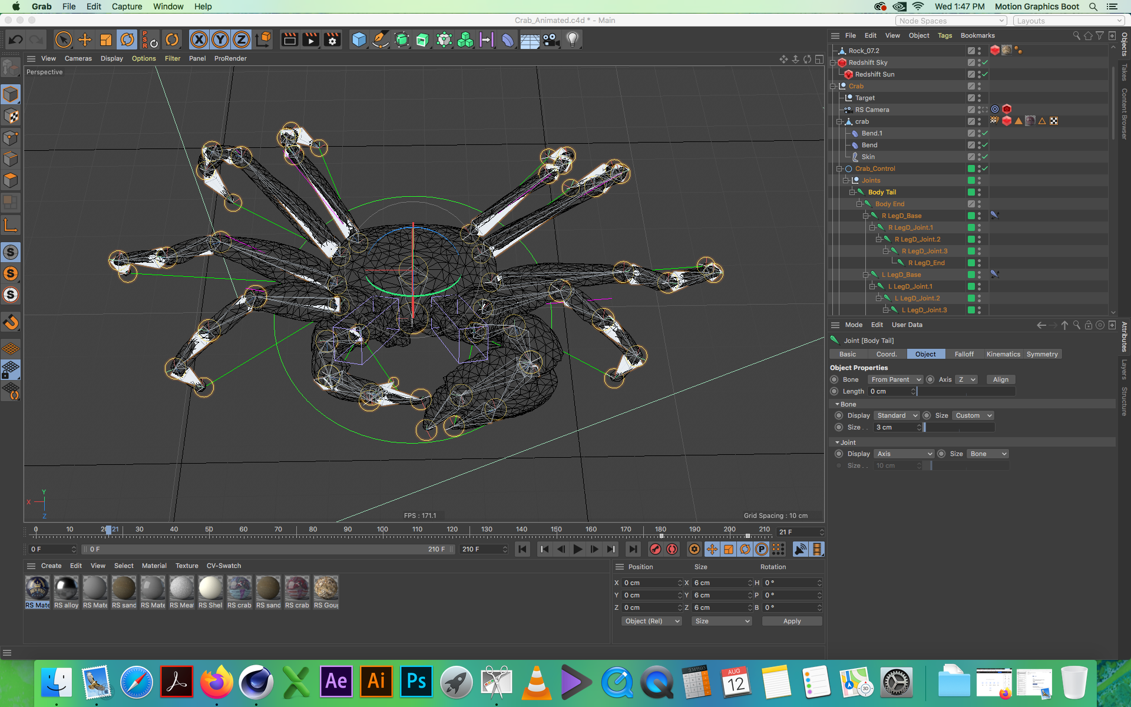1131x707 pixels.
Task: Switch to the Kinematics tab
Action: (x=1003, y=354)
